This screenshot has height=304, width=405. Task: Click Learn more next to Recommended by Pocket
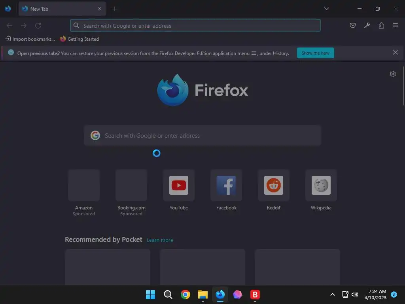pyautogui.click(x=160, y=240)
